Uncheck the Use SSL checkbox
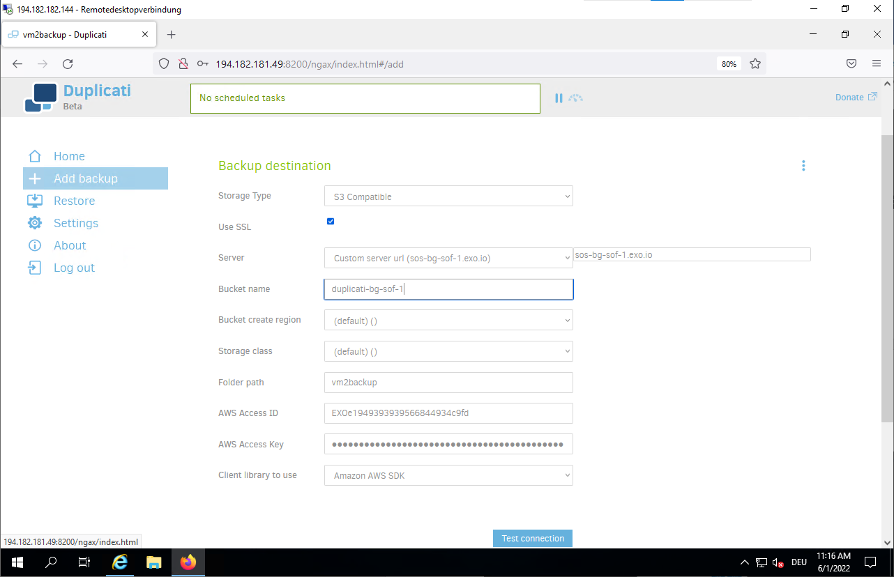 pyautogui.click(x=331, y=222)
